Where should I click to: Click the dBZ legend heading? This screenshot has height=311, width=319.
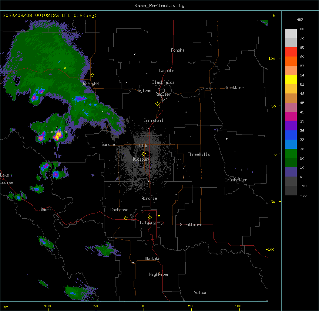[300, 20]
